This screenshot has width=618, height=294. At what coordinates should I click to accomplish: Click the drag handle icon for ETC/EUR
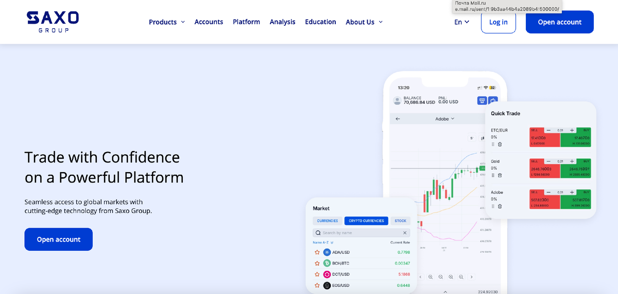pos(493,144)
